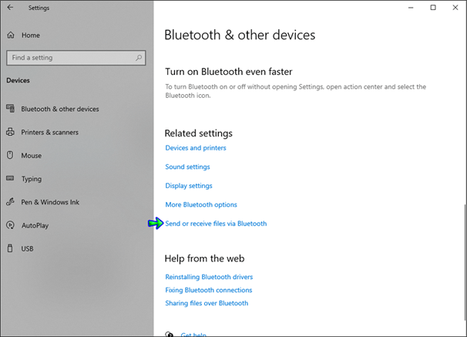
Task: Click the Devices section label
Action: point(18,80)
